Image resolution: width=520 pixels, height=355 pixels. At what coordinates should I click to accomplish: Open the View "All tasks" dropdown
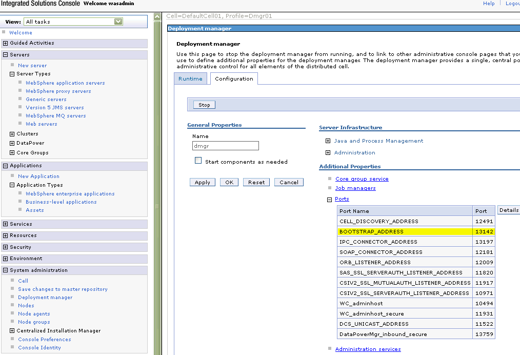click(x=119, y=22)
